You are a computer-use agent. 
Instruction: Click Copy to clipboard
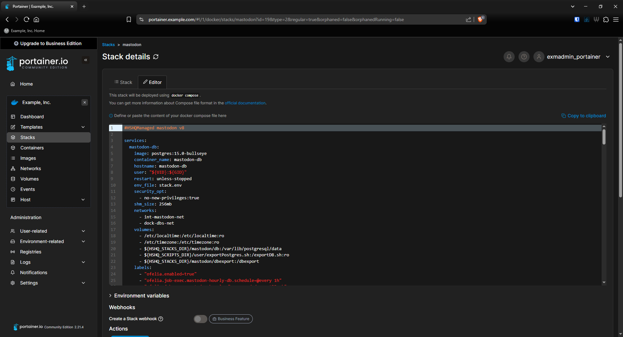[x=583, y=116]
